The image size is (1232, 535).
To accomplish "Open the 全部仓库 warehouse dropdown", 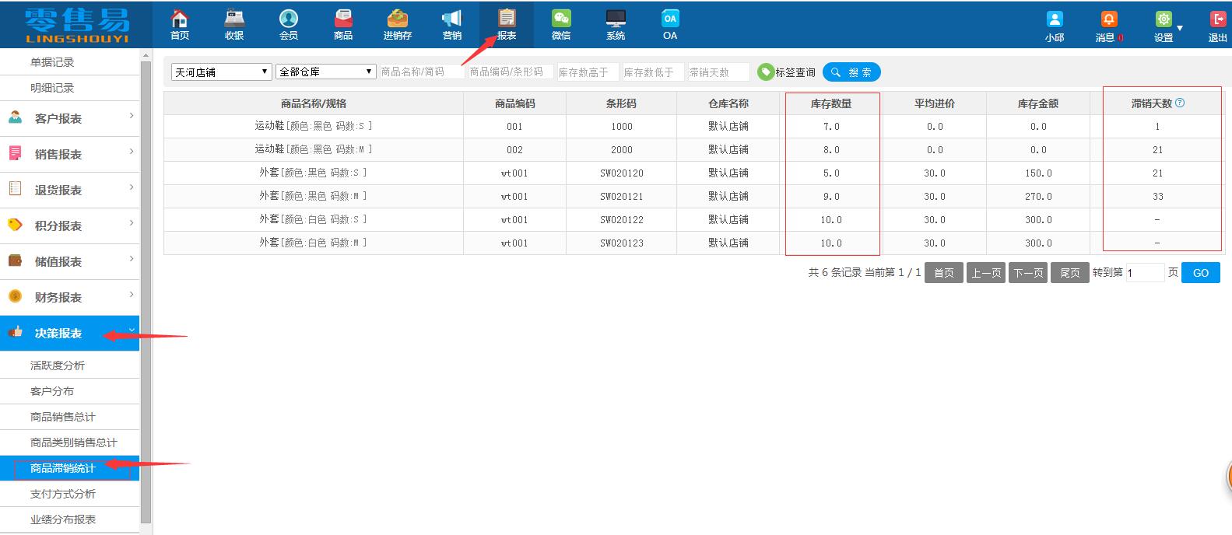I will click(326, 72).
